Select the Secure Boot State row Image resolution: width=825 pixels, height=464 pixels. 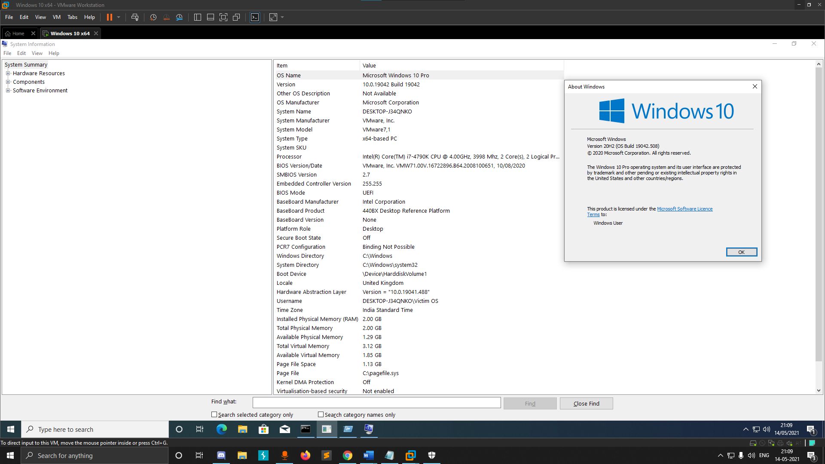click(419, 238)
